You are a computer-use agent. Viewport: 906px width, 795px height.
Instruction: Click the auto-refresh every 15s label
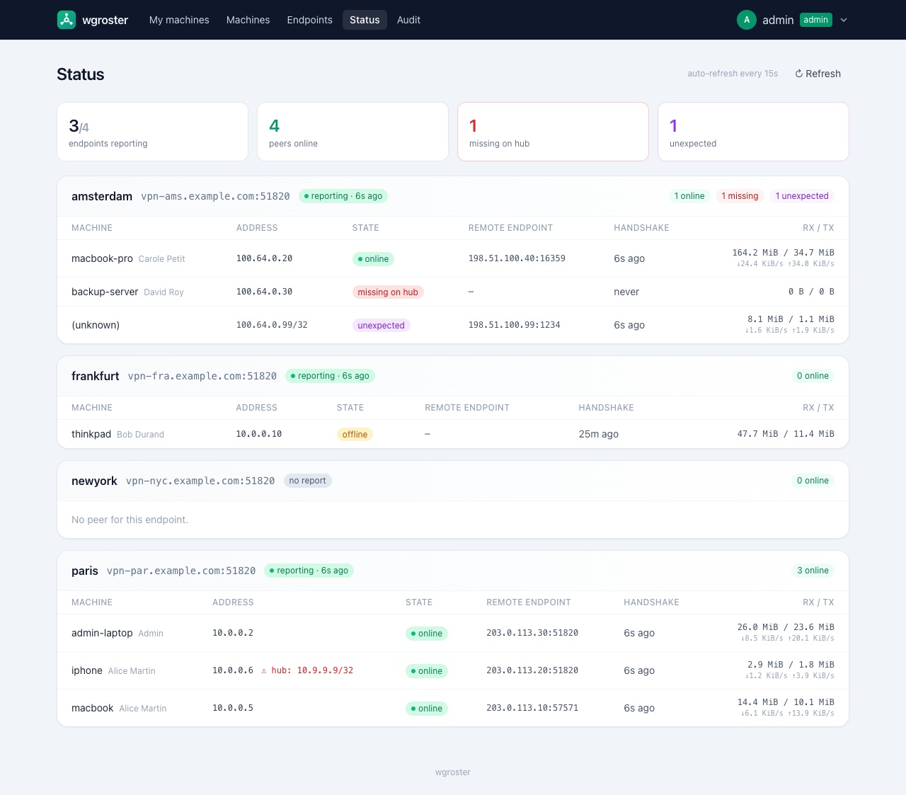coord(733,74)
